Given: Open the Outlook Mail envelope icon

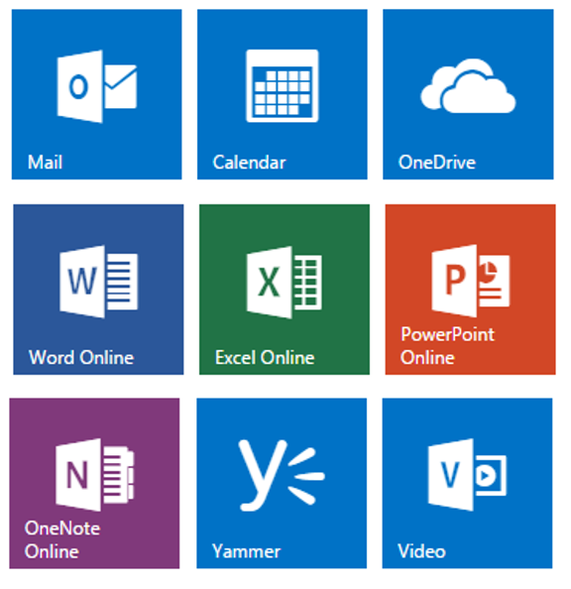Looking at the screenshot, I should (x=96, y=86).
